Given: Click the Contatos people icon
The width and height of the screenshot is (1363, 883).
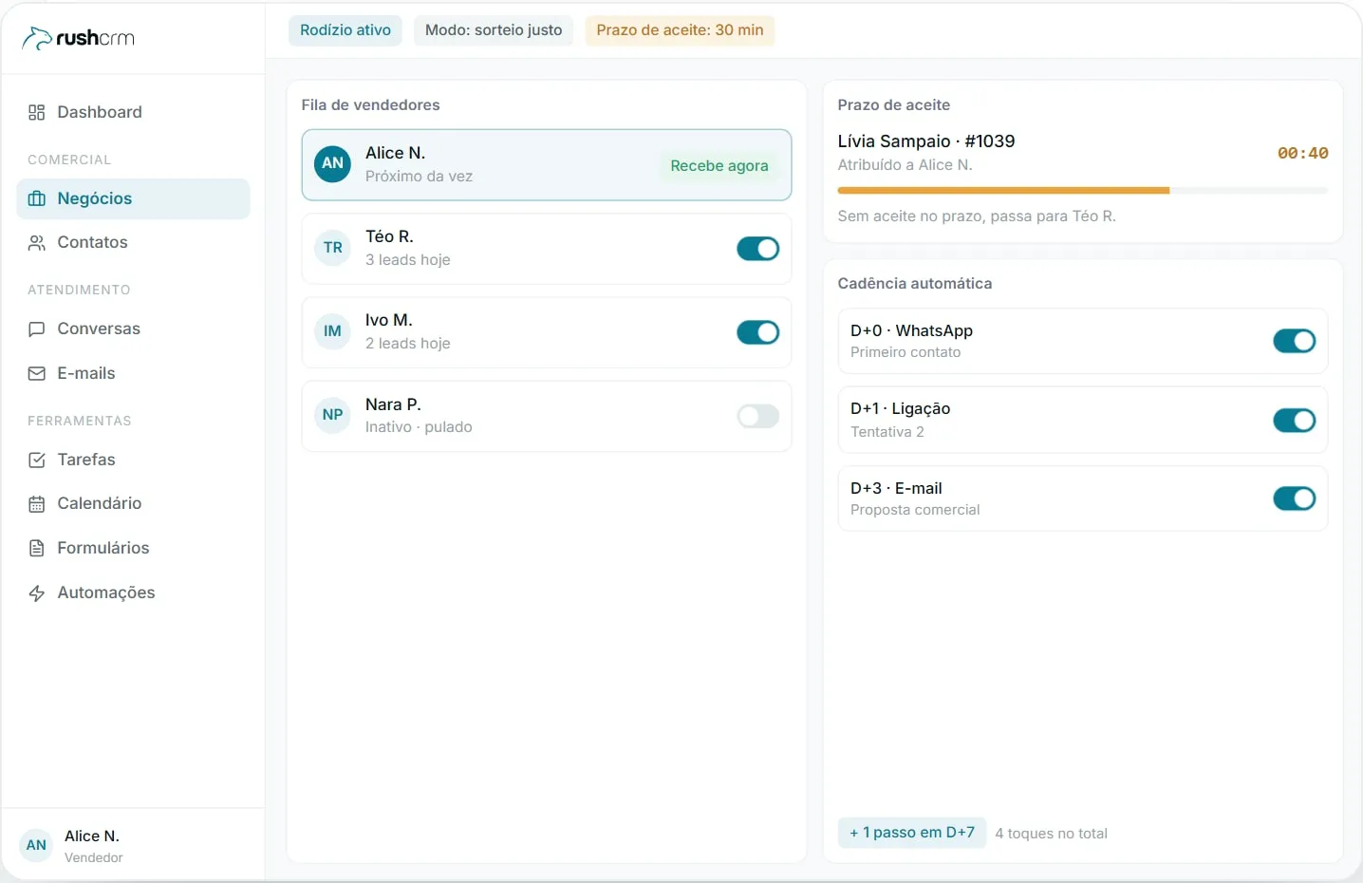Looking at the screenshot, I should (37, 242).
